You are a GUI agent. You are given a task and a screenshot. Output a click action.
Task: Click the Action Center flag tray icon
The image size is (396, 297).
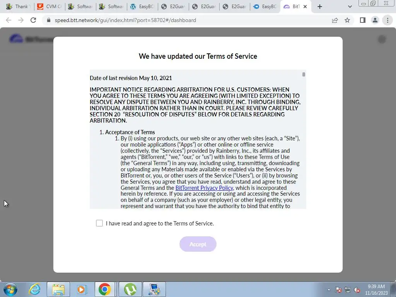[338, 290]
